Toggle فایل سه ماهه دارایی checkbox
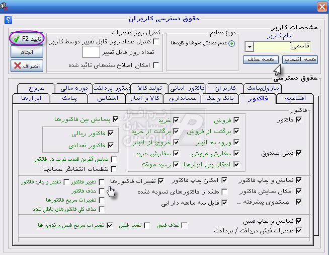The height and width of the screenshot is (255, 329). pos(224,203)
